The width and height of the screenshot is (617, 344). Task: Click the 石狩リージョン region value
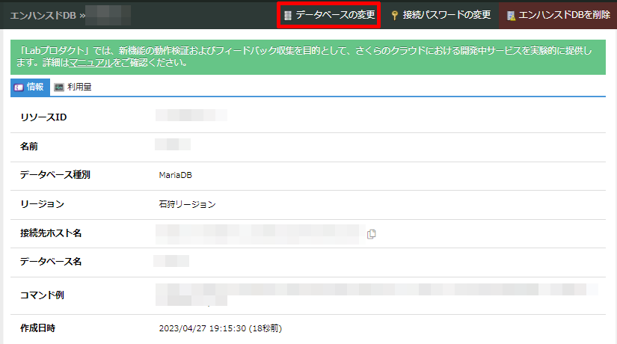tap(187, 204)
